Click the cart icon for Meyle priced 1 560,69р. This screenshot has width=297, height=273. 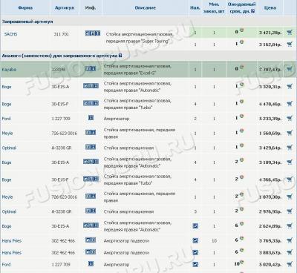pyautogui.click(x=290, y=133)
